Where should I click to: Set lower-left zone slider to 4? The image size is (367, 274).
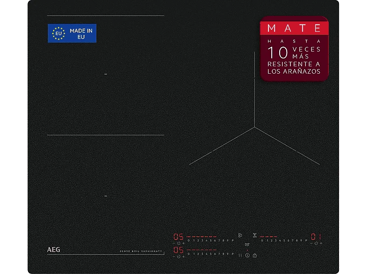coord(207,254)
